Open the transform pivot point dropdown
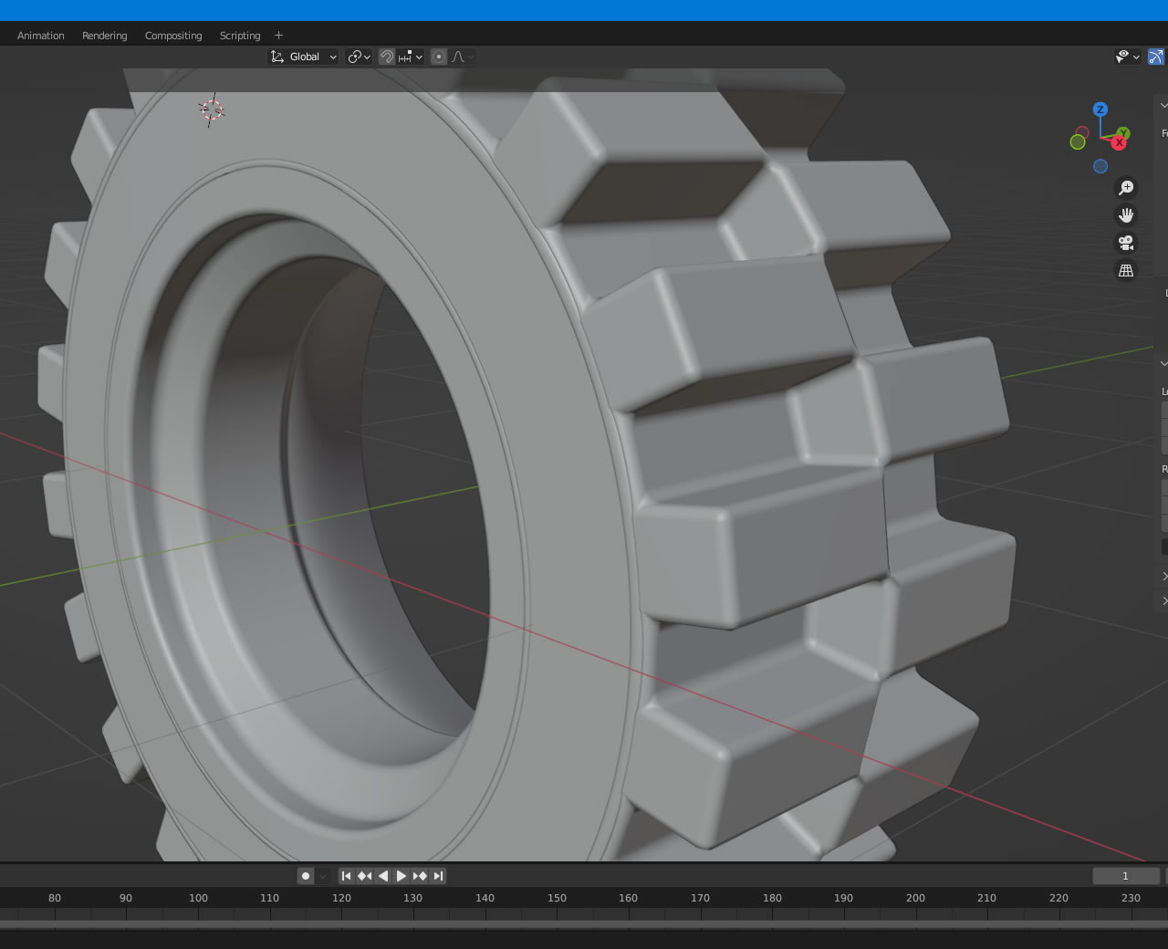This screenshot has width=1168, height=949. (360, 57)
